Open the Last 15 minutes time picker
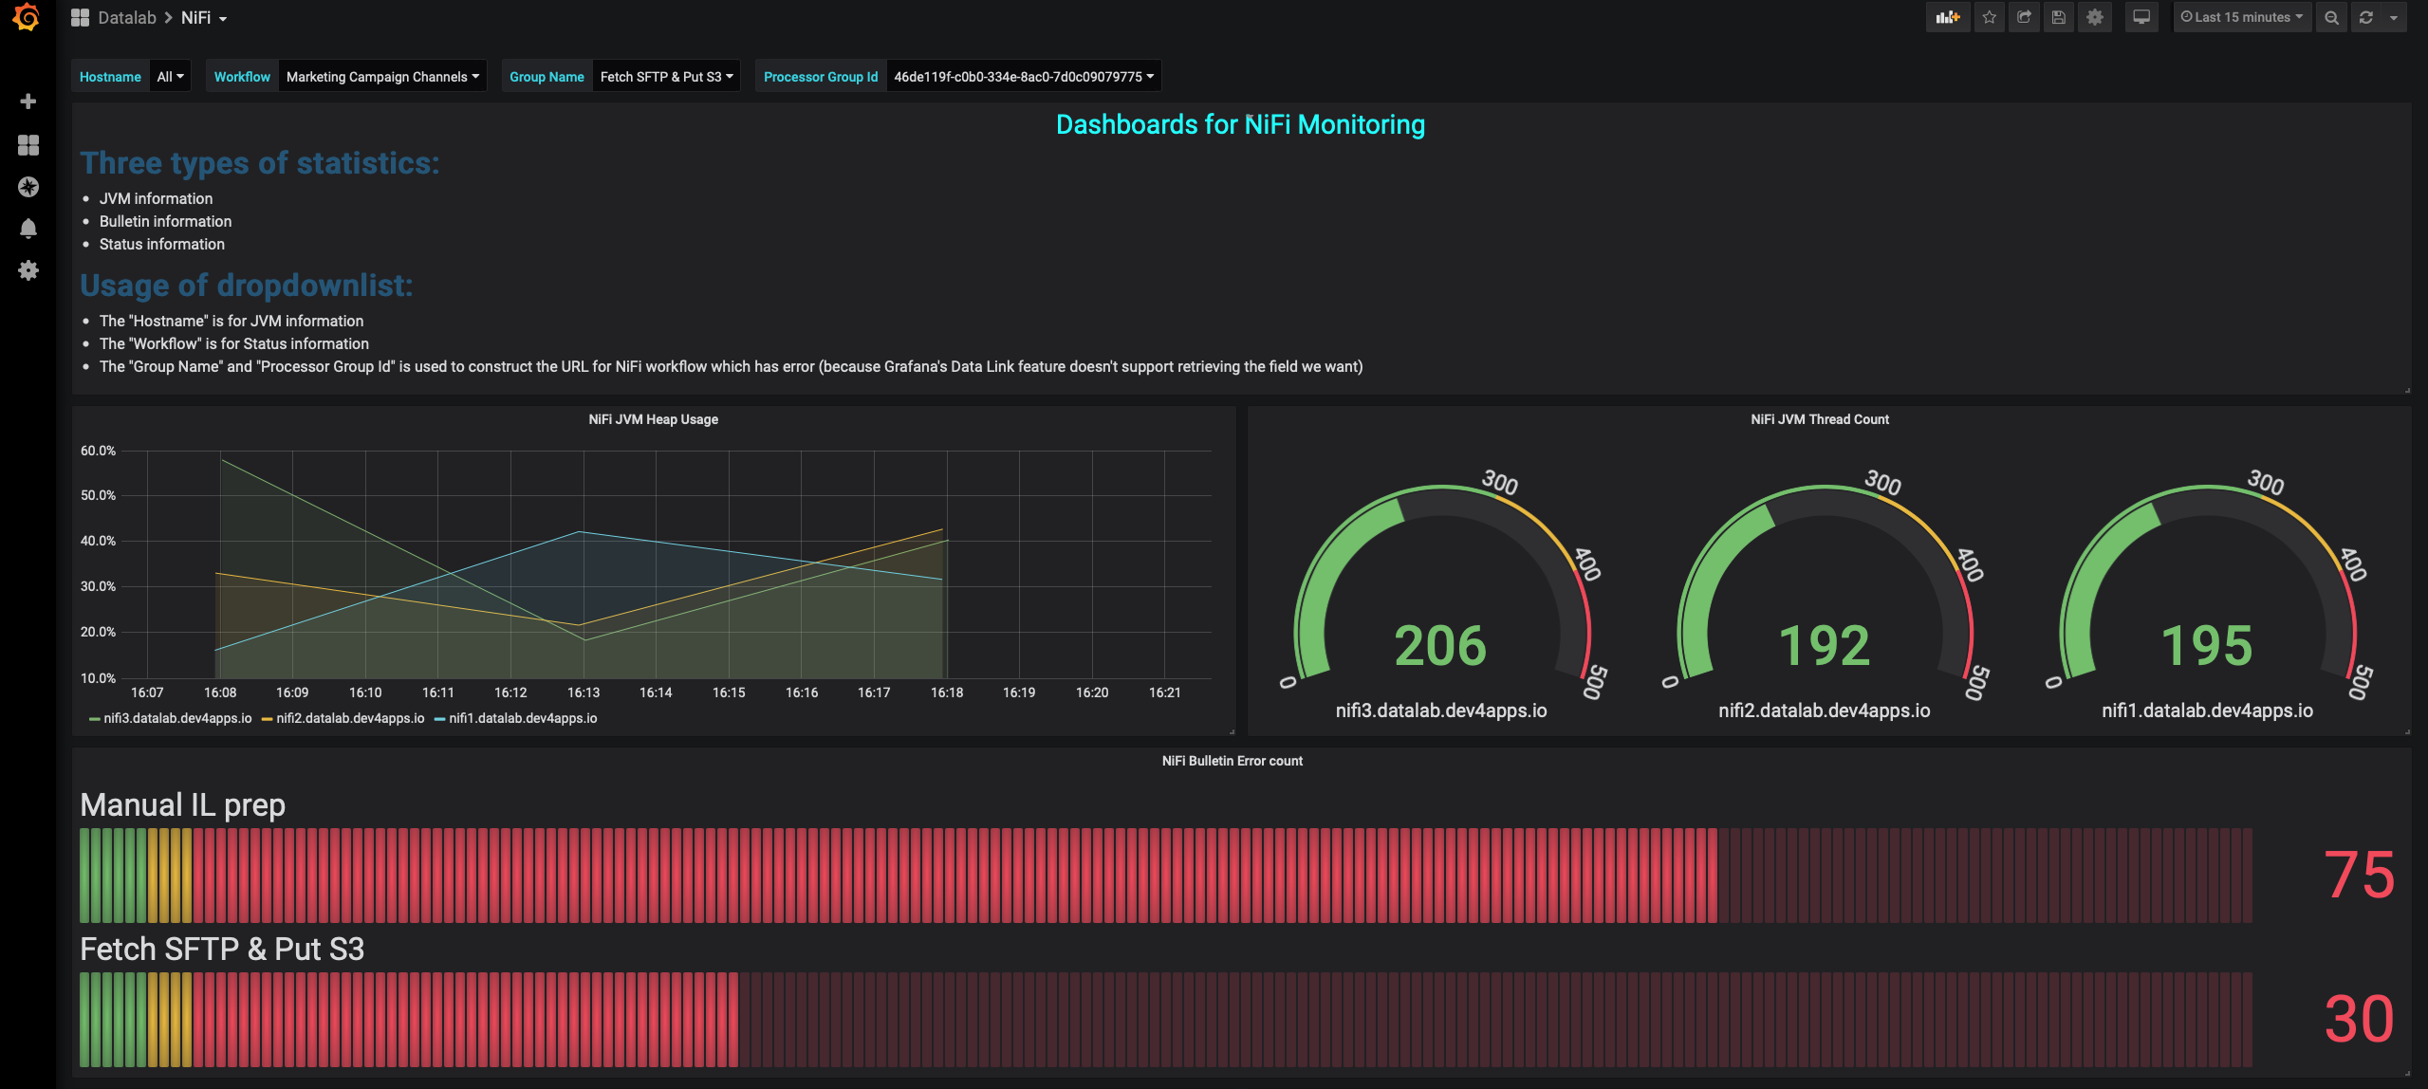Viewport: 2428px width, 1089px height. point(2241,17)
